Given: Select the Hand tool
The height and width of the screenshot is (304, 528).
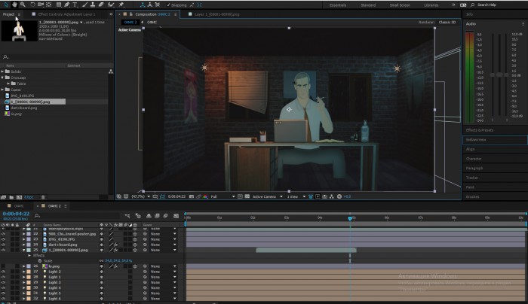Looking at the screenshot, I should click(x=14, y=5).
